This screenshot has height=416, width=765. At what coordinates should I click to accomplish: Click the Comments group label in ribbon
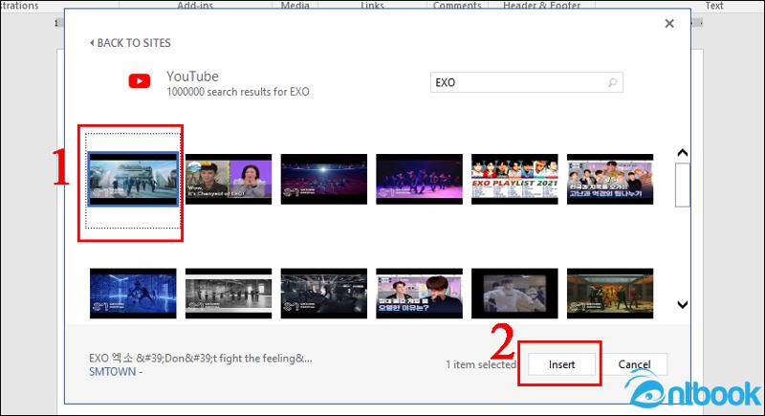pos(457,6)
